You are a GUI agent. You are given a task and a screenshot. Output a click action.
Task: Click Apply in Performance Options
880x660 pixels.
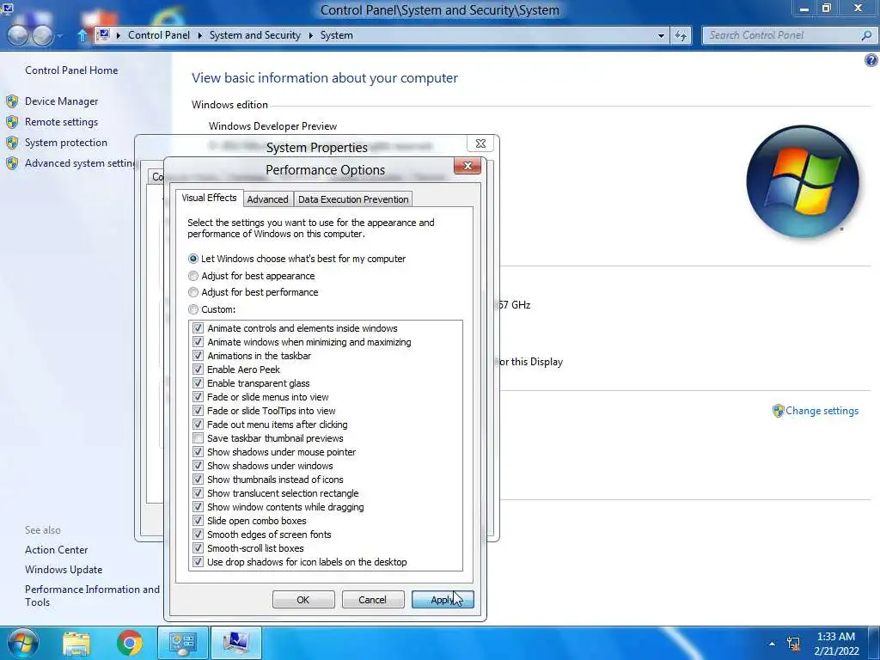pos(443,600)
